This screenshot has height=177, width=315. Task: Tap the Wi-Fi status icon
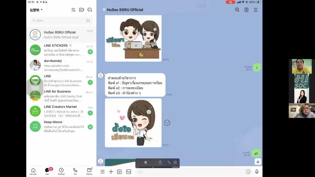coord(243,2)
